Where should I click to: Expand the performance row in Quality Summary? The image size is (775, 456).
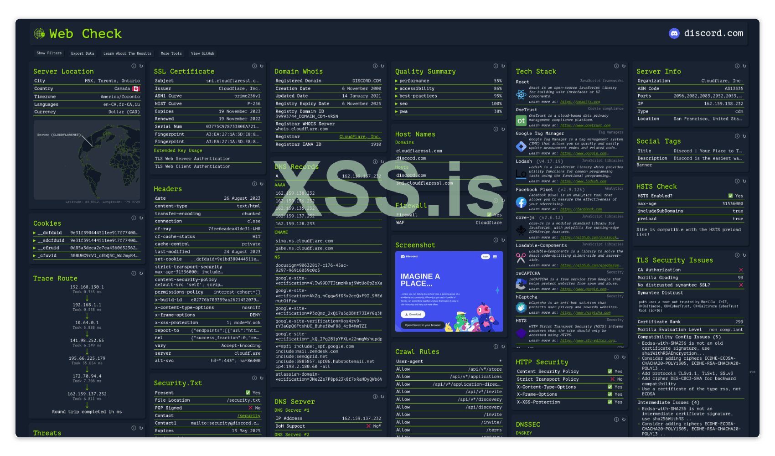(x=449, y=81)
